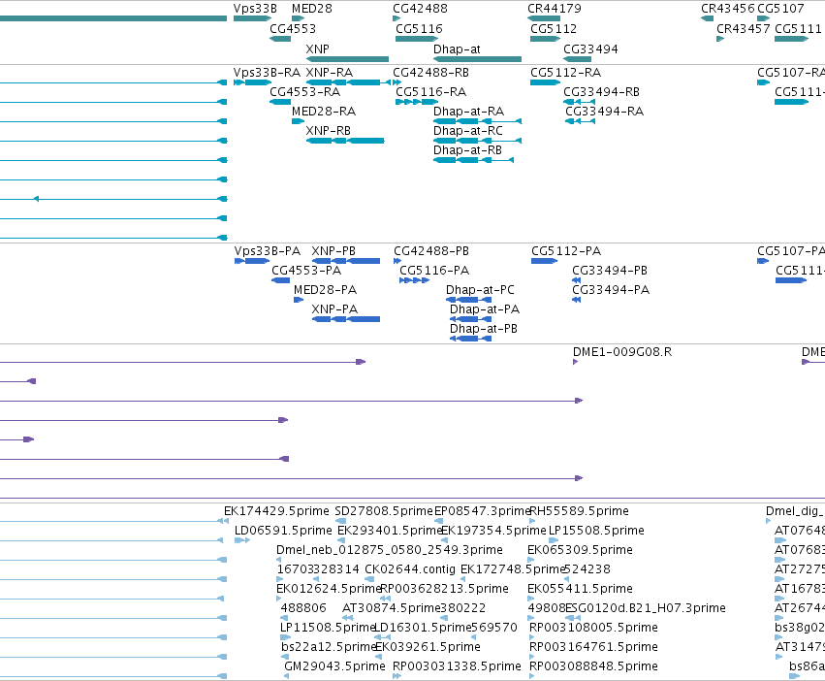
Task: Click the teal Dhap-at gene arrow glyph
Action: point(477,59)
